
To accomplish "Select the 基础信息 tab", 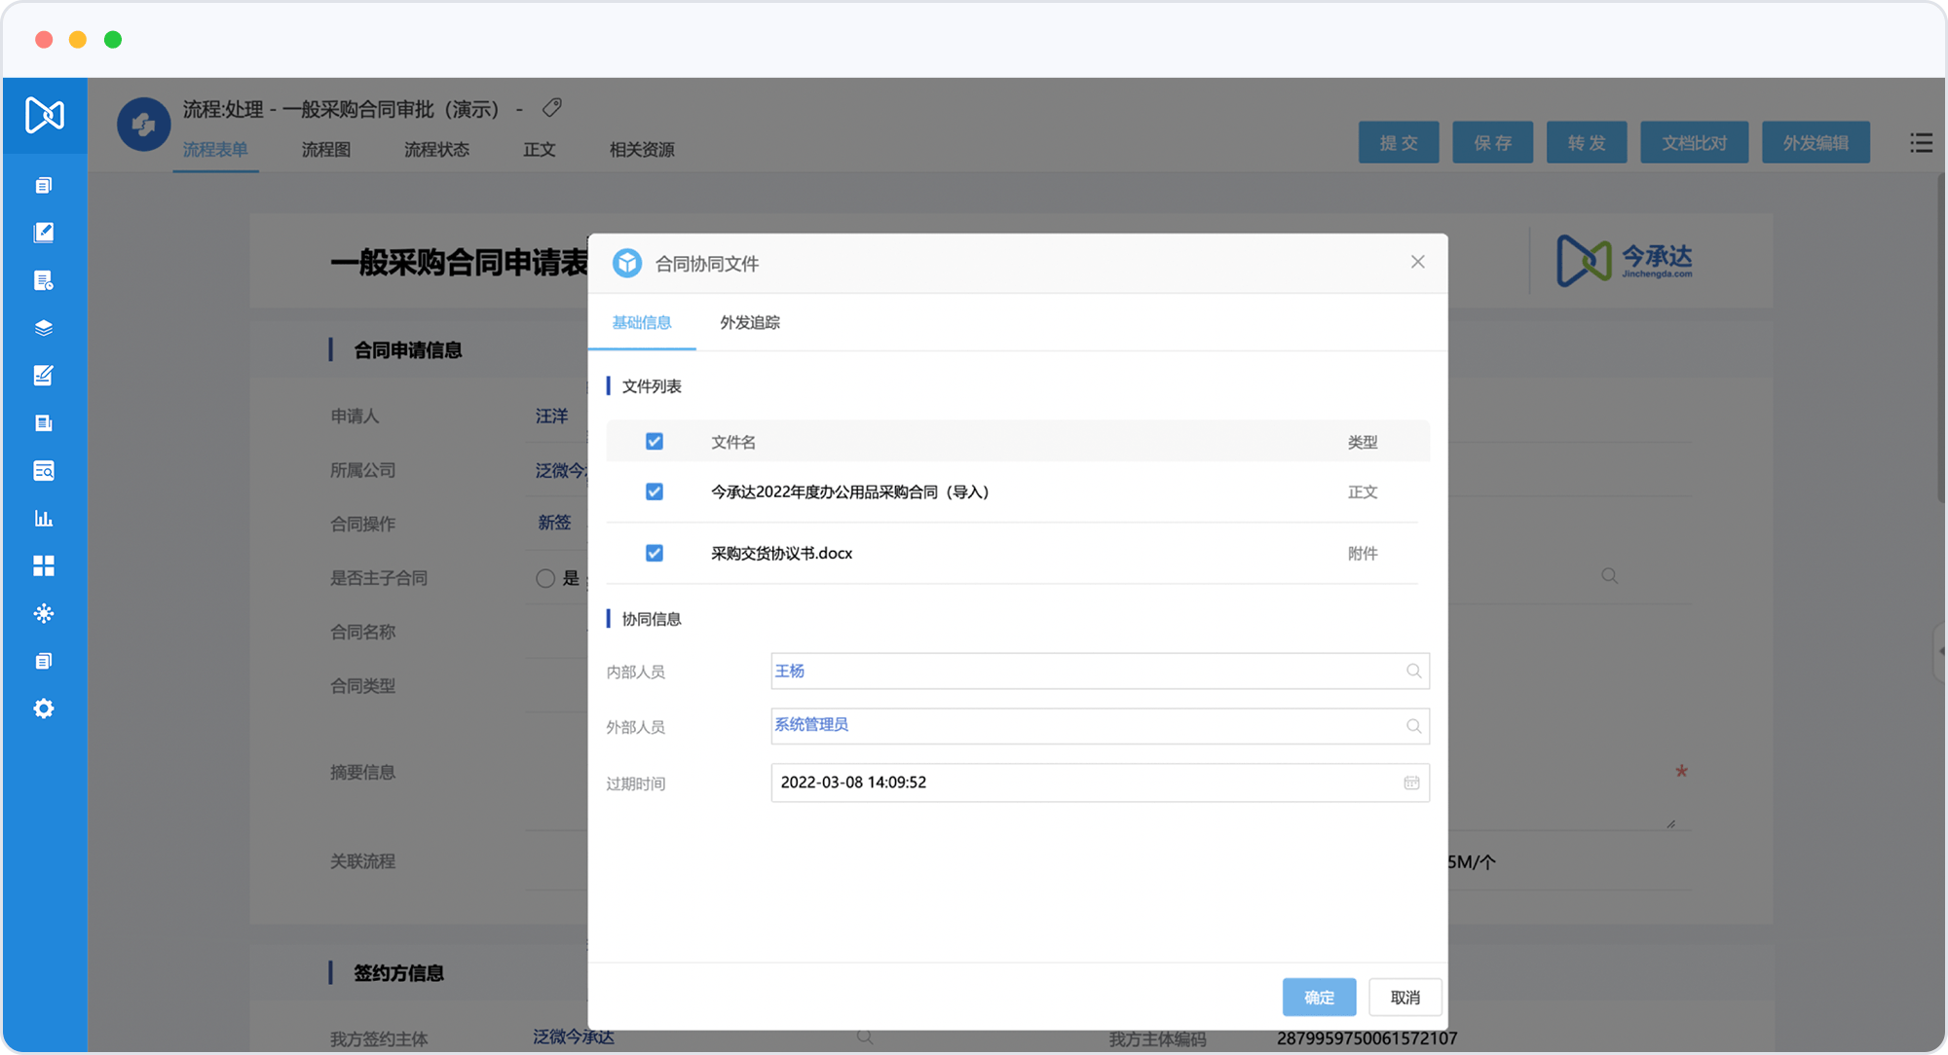I will click(641, 322).
